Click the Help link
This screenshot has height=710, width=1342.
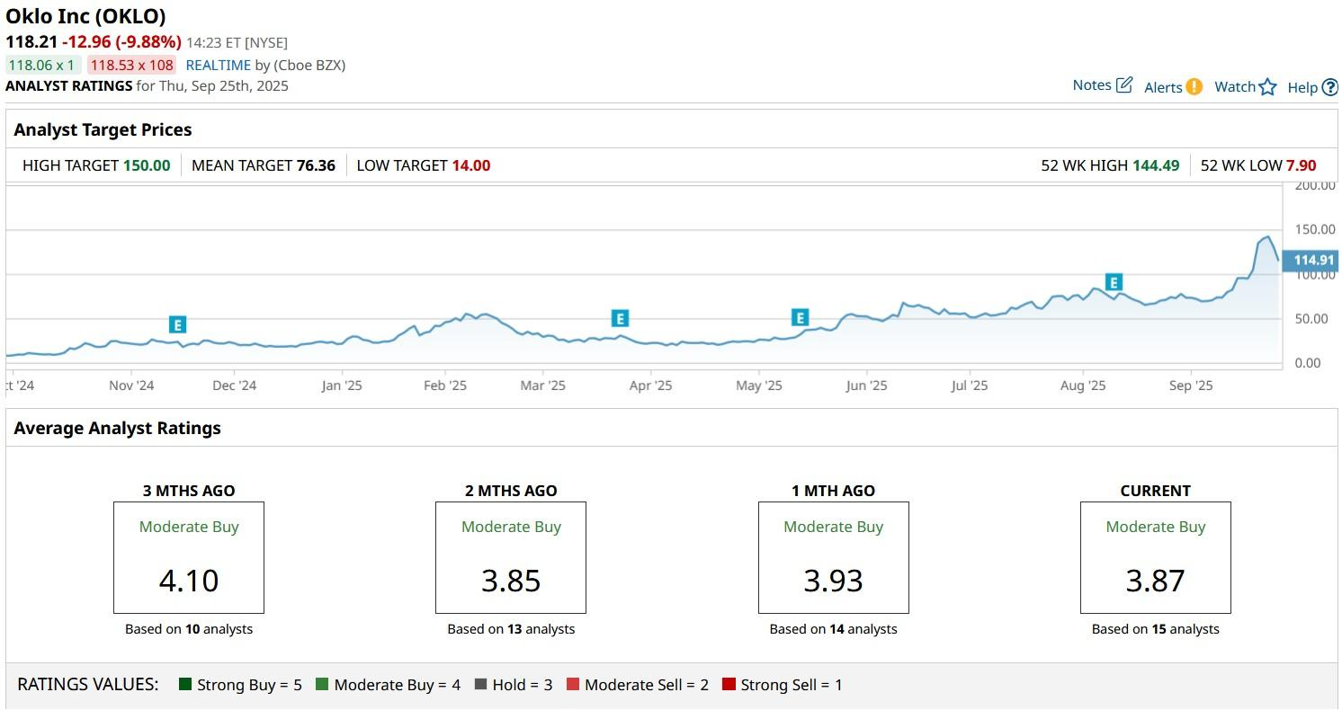[x=1302, y=87]
